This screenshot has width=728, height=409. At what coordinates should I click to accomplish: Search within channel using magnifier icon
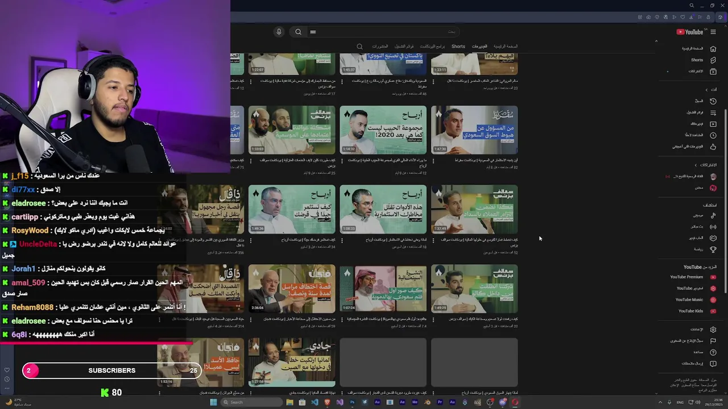tap(359, 47)
